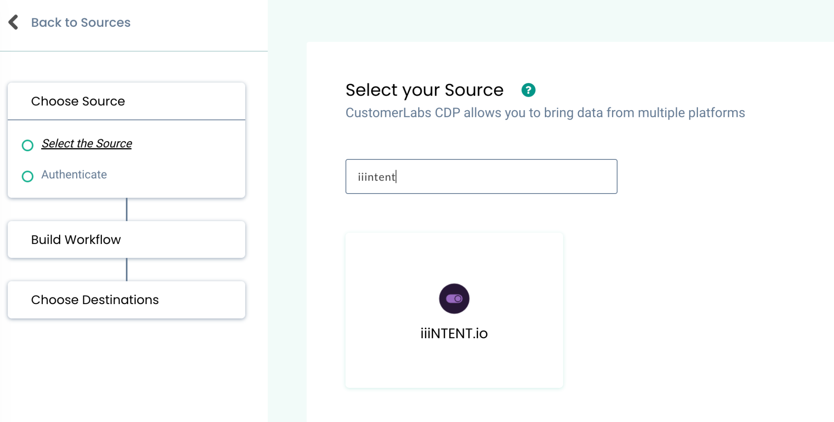Go to the Authenticate step
The height and width of the screenshot is (422, 834).
click(x=74, y=174)
